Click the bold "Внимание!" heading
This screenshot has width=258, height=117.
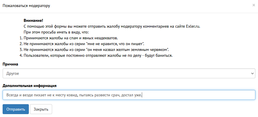[33, 21]
